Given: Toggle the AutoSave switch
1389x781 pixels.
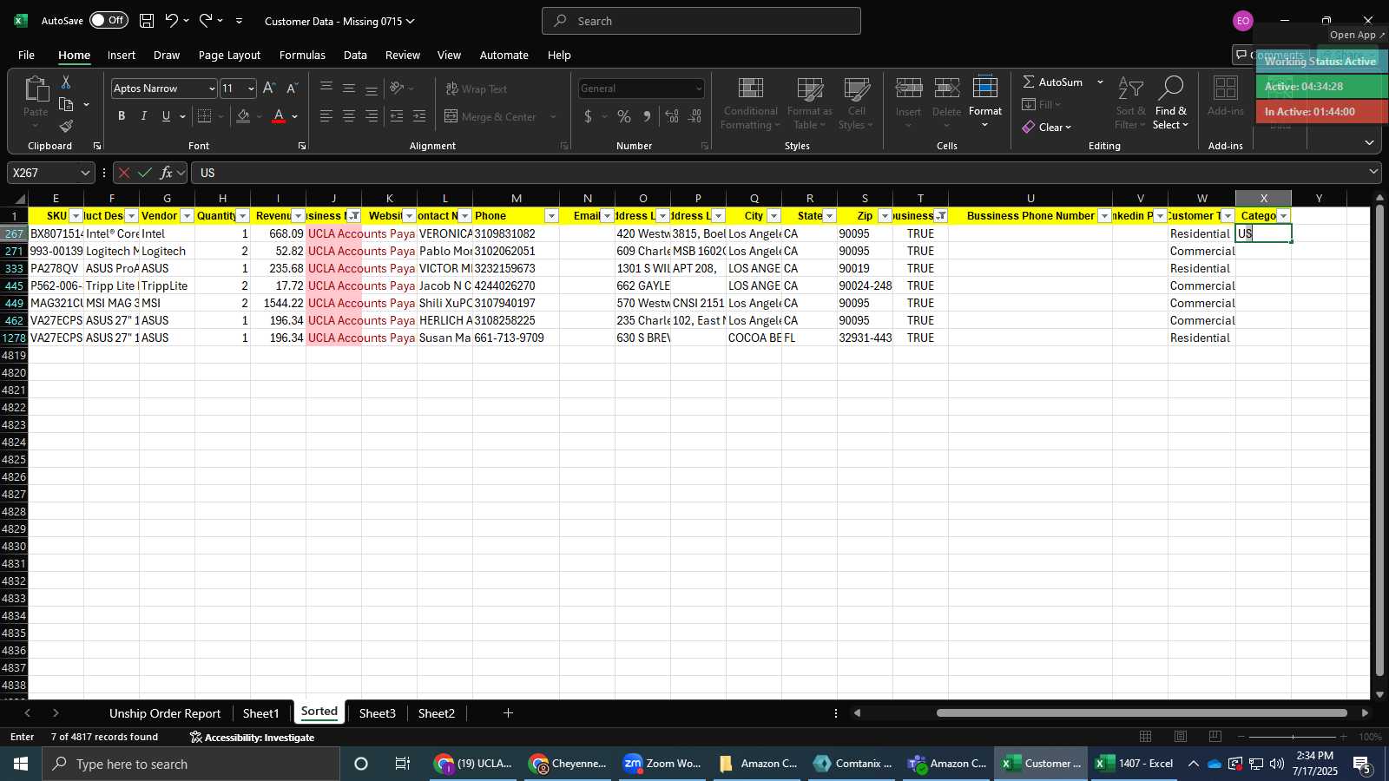Looking at the screenshot, I should click(x=109, y=20).
